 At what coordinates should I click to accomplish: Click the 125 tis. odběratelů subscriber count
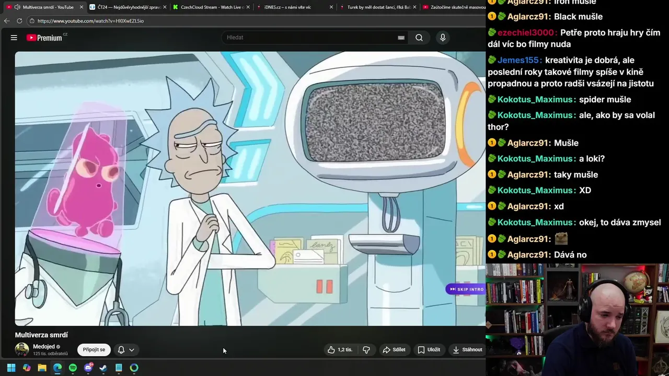[50, 354]
